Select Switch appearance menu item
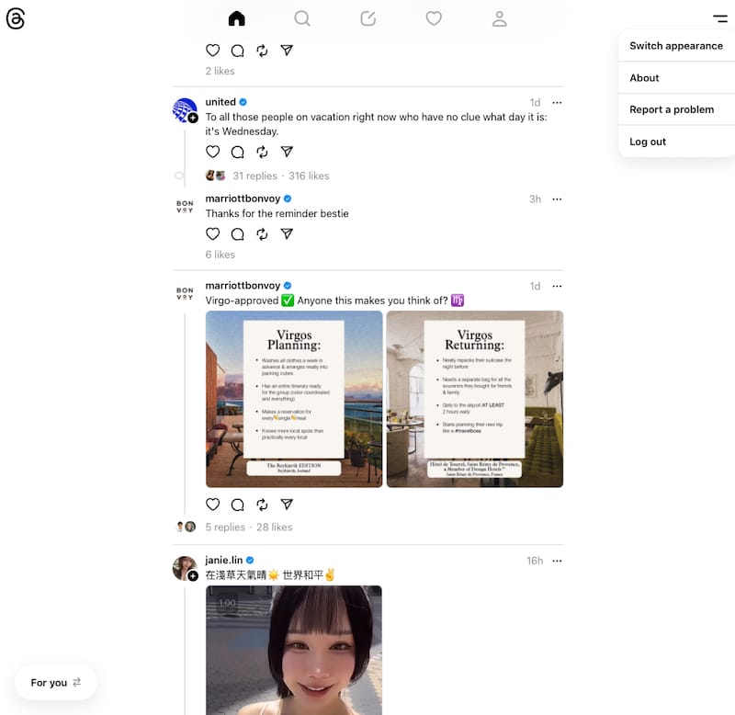Screen dimensions: 735x715 pos(676,46)
